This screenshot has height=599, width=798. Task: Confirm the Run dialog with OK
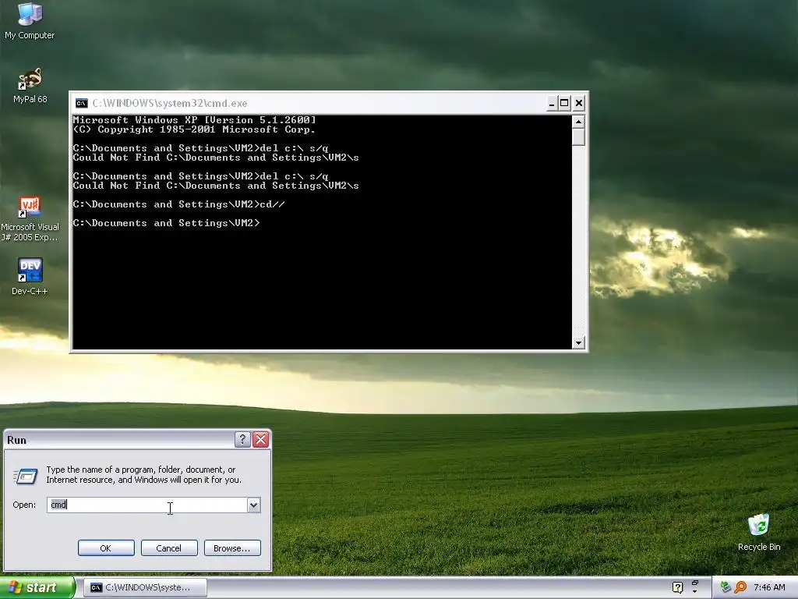pyautogui.click(x=106, y=548)
